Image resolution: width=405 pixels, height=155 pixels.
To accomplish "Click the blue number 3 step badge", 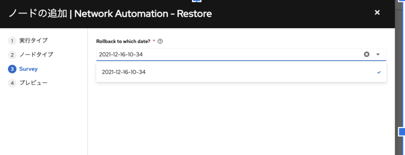I will (12, 69).
